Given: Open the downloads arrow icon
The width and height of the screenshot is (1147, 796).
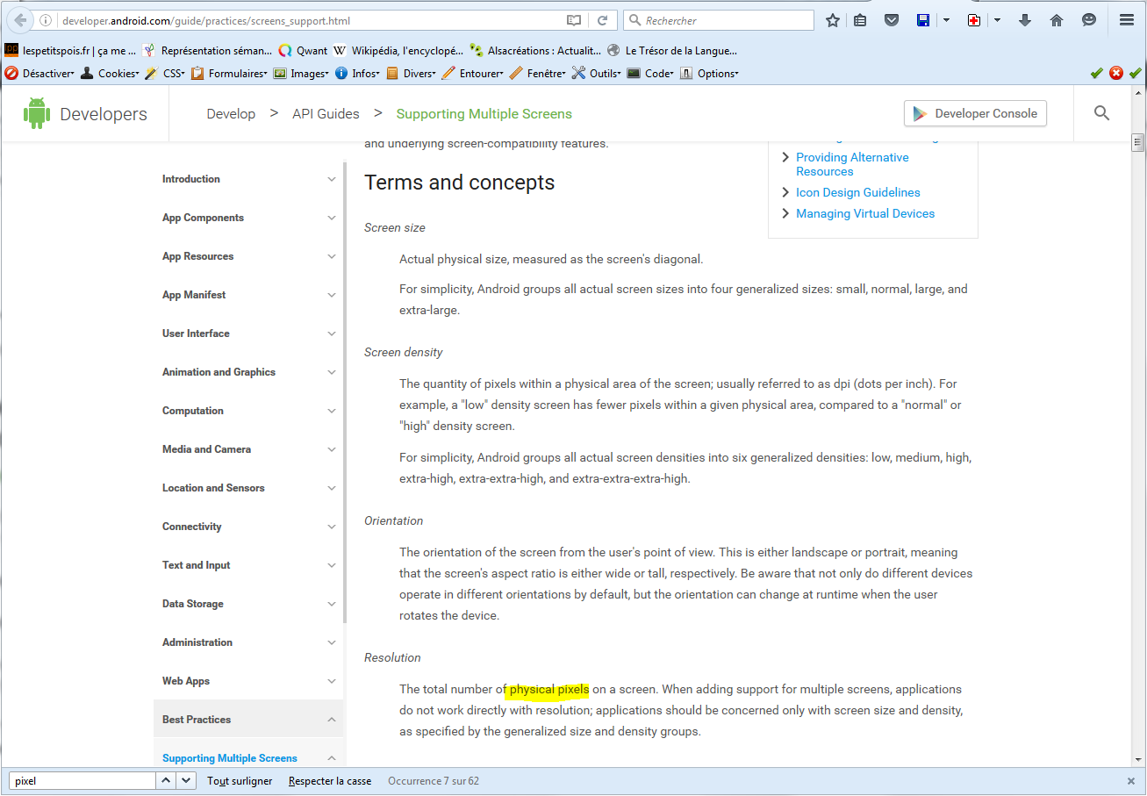Looking at the screenshot, I should (x=1024, y=20).
